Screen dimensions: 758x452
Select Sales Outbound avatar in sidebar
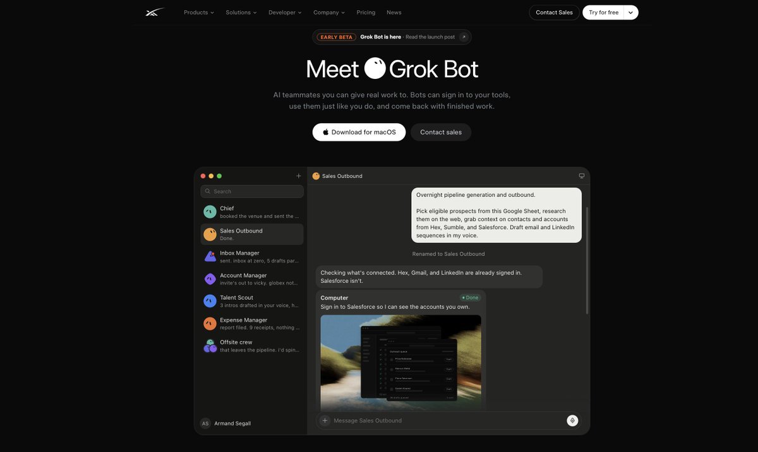(x=210, y=234)
